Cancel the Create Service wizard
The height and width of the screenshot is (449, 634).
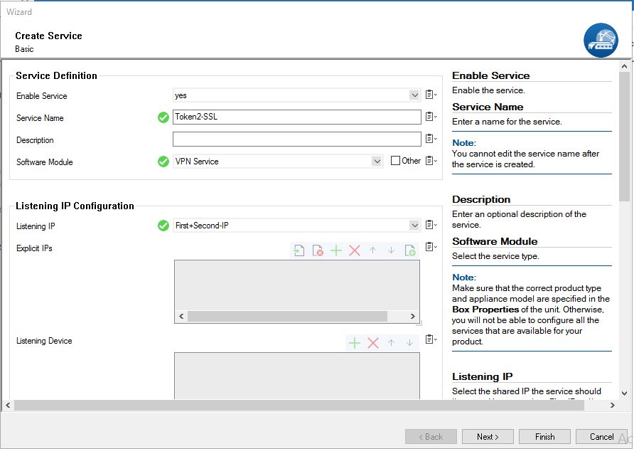[x=601, y=437]
